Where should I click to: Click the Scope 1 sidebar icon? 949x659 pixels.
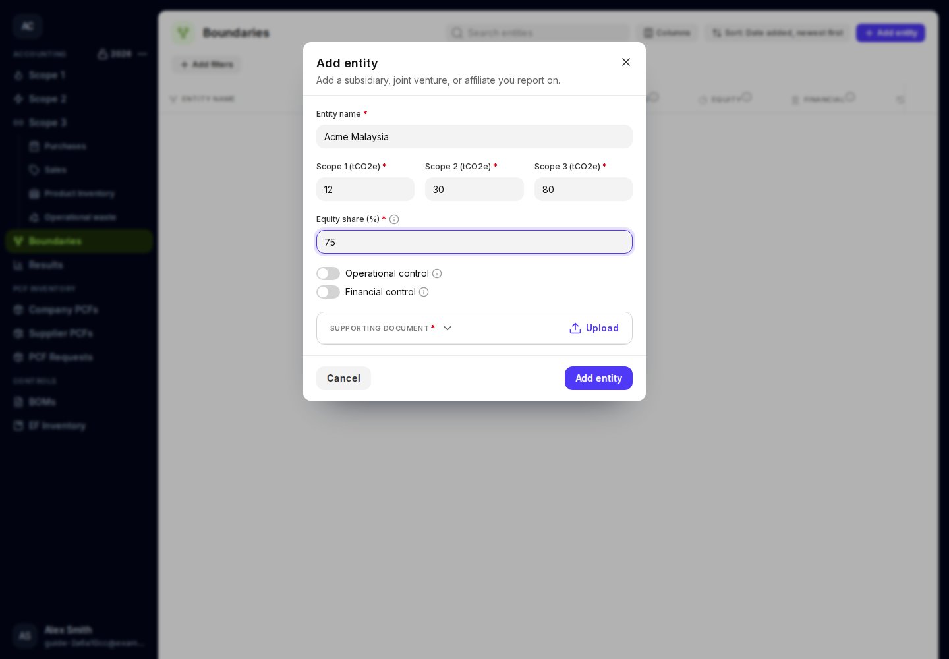click(18, 75)
